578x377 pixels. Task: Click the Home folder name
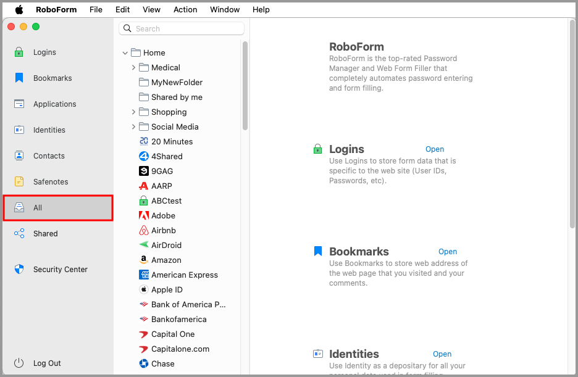[154, 52]
